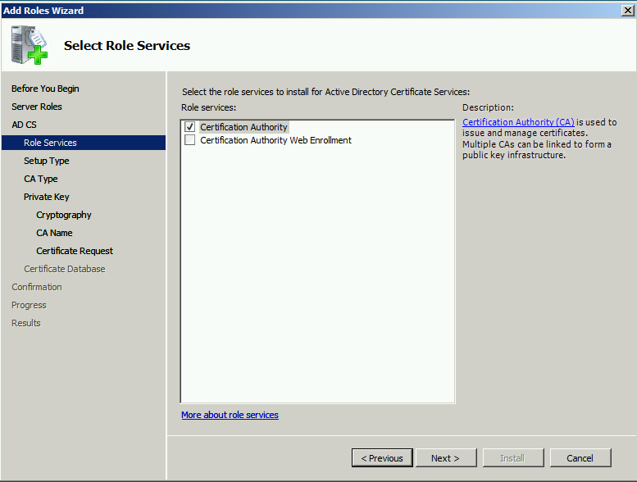
Task: Click the Confirmation step in sidebar
Action: pyautogui.click(x=37, y=287)
